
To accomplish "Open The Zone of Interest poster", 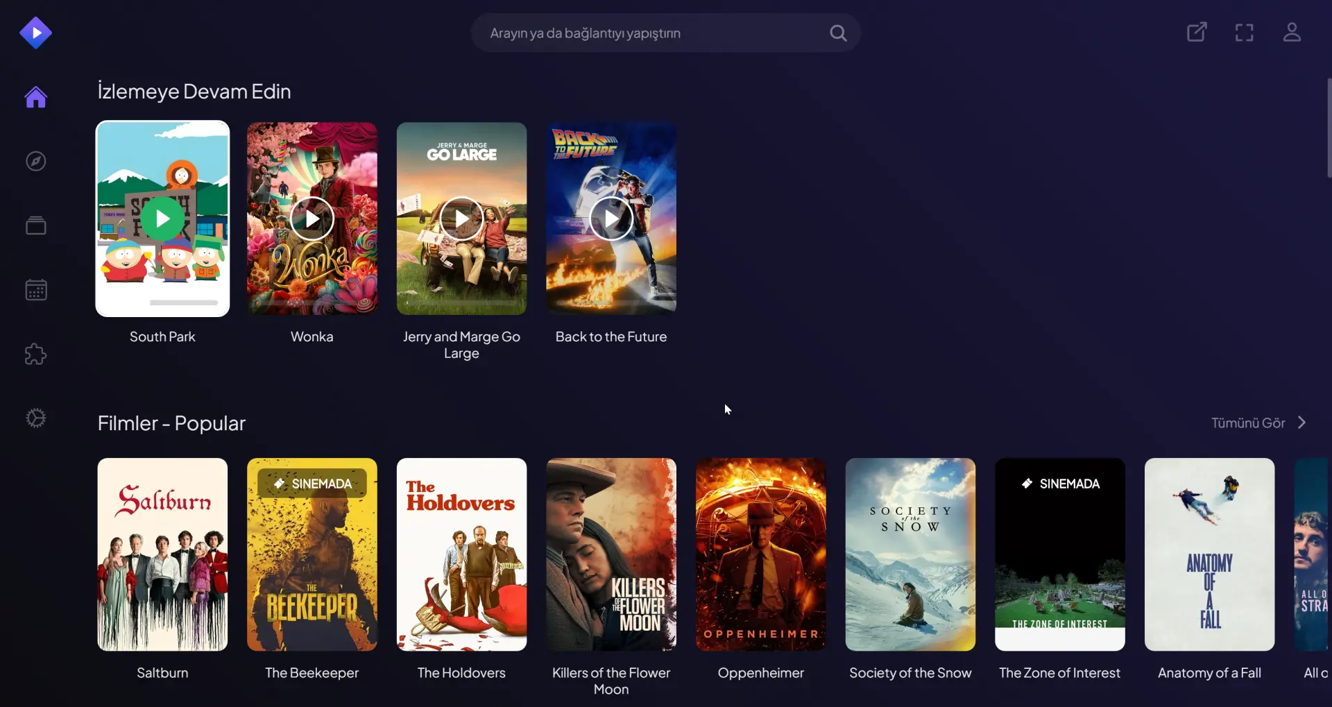I will coord(1060,554).
